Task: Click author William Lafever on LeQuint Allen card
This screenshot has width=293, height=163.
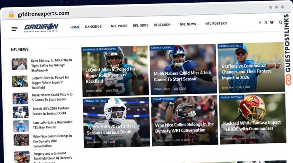Action: coord(94,91)
